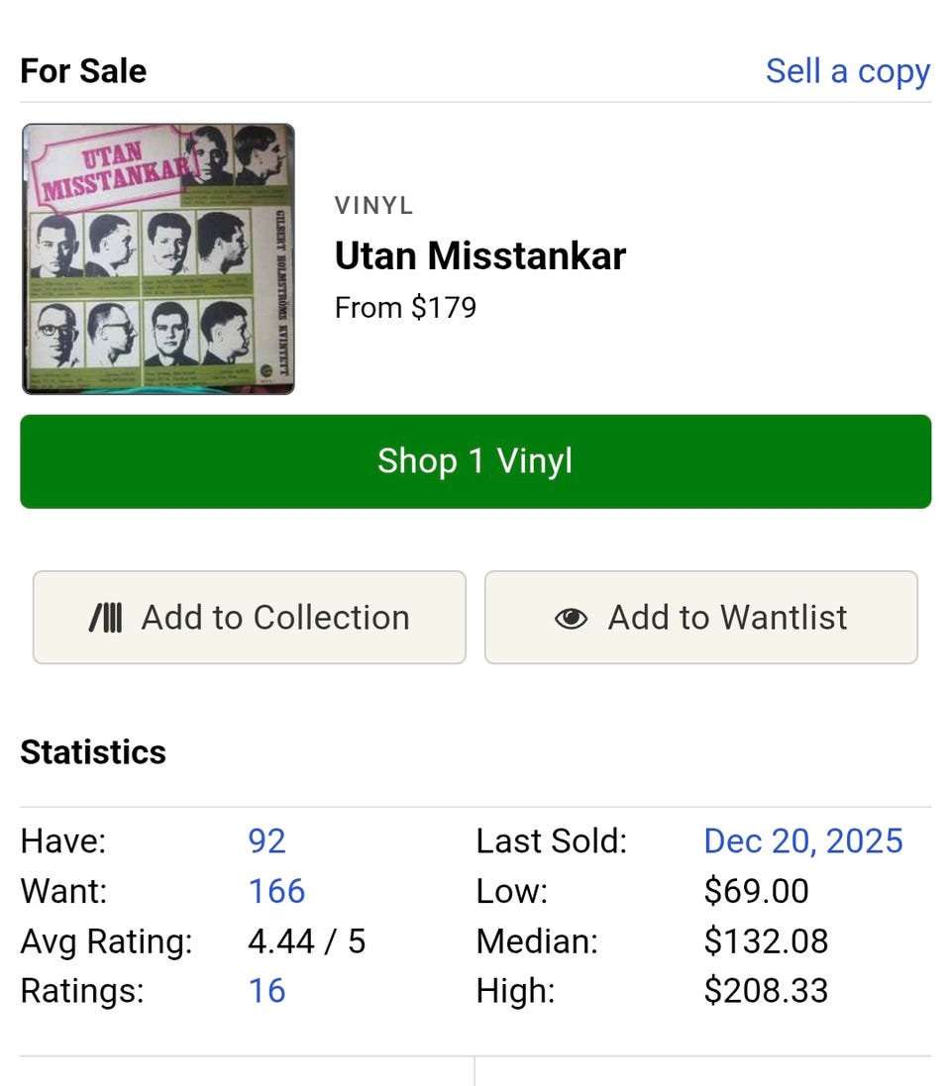Open the Last Sold date Dec 20, 2025
Viewport: 951px width, 1086px height.
[x=802, y=841]
